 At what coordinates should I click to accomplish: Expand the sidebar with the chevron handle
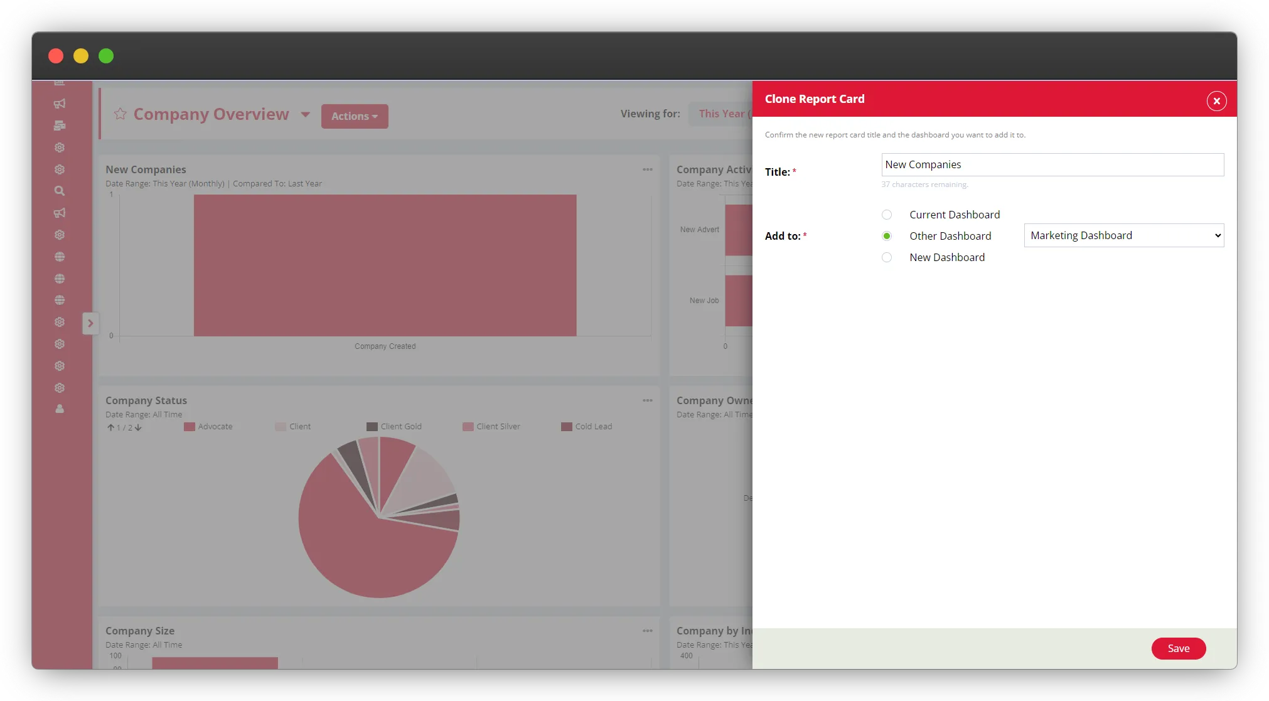coord(90,323)
